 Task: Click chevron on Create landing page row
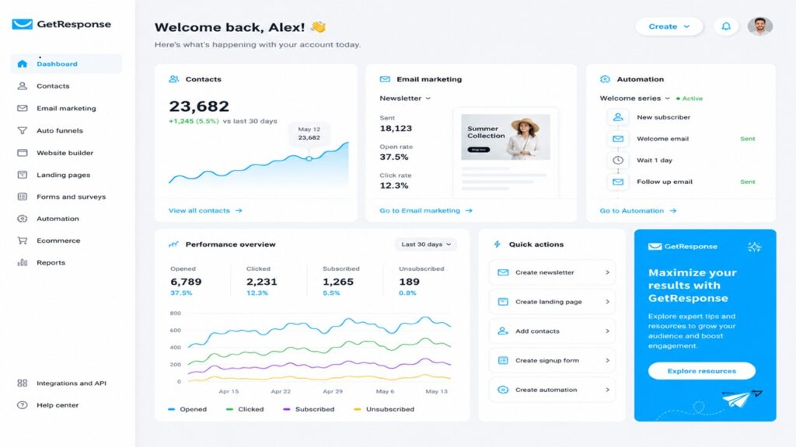tap(607, 302)
